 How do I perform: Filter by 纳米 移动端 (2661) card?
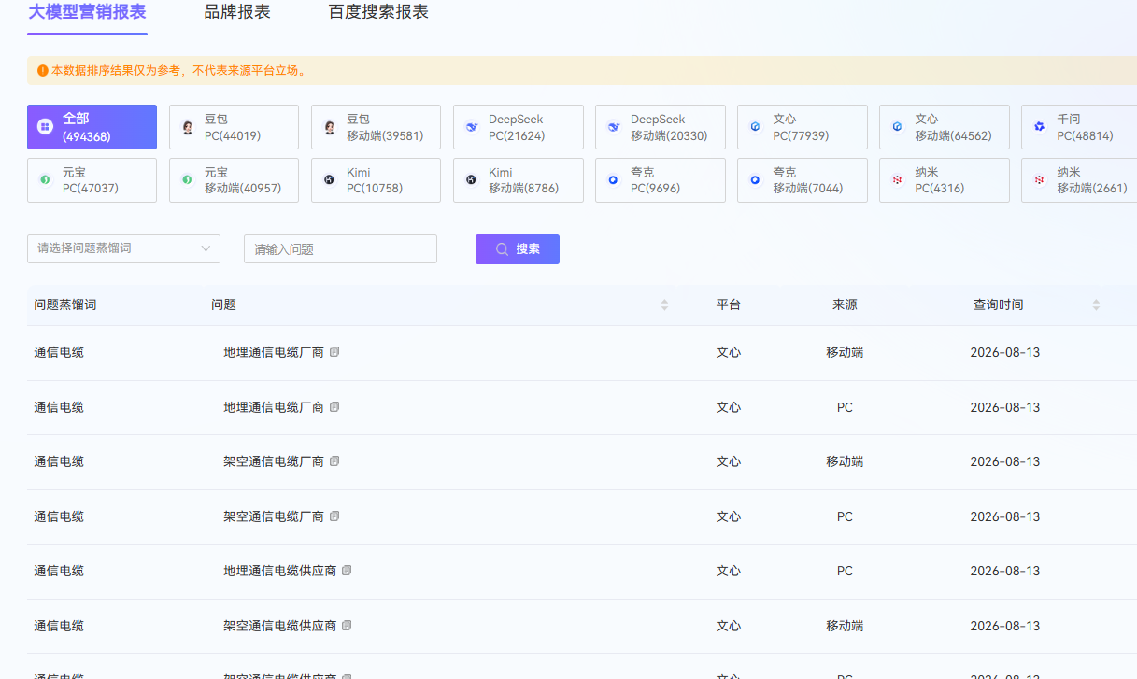(x=1079, y=180)
